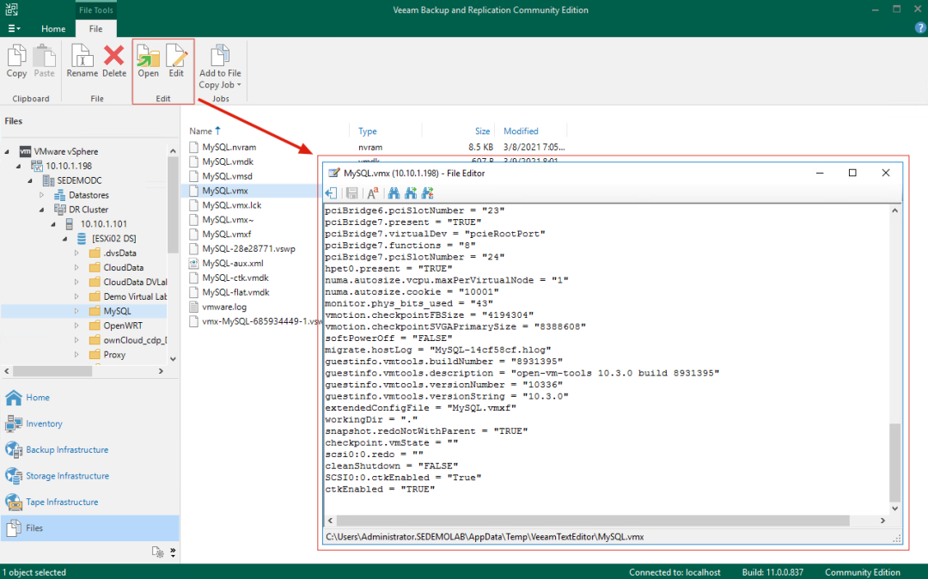Click the vmware.log file icon
This screenshot has height=579, width=928.
point(193,307)
